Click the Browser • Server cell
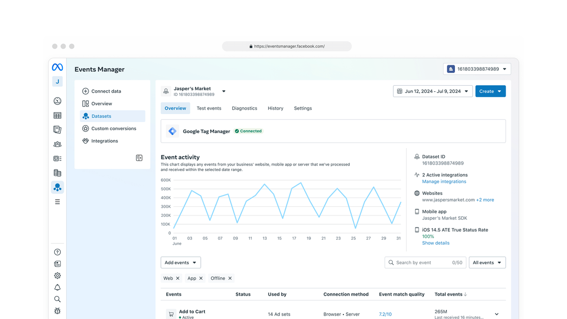 [x=341, y=315]
